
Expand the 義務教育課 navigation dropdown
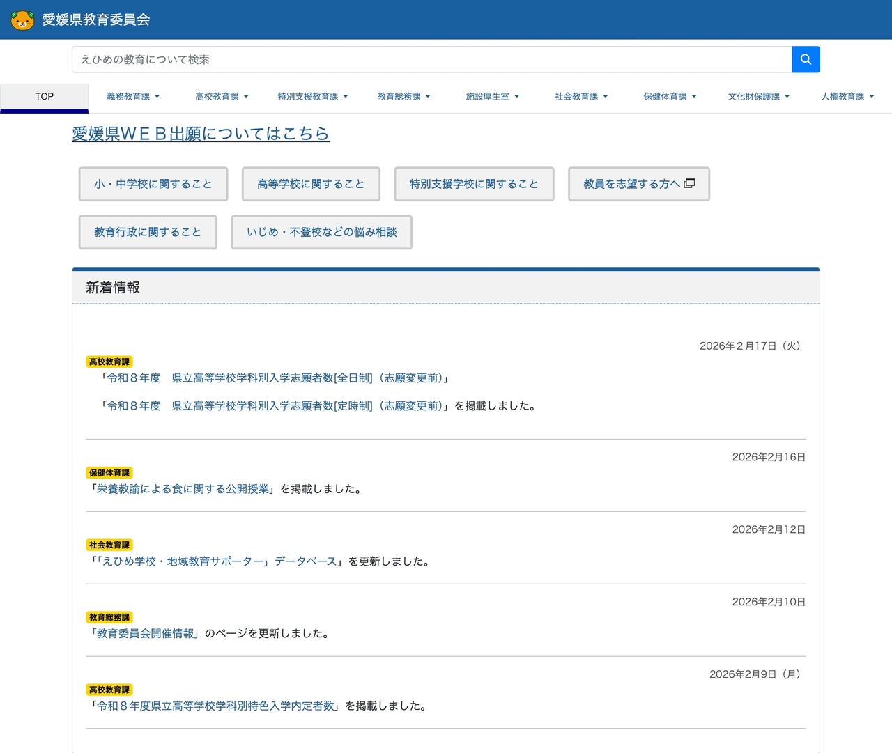[132, 97]
